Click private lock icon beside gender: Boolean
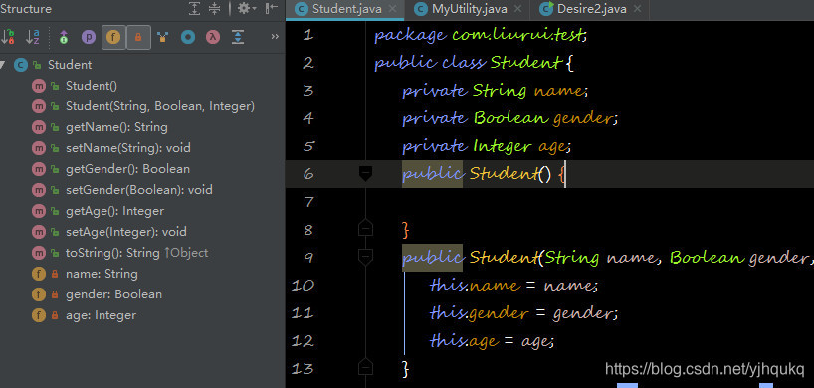This screenshot has height=388, width=814. [x=55, y=294]
